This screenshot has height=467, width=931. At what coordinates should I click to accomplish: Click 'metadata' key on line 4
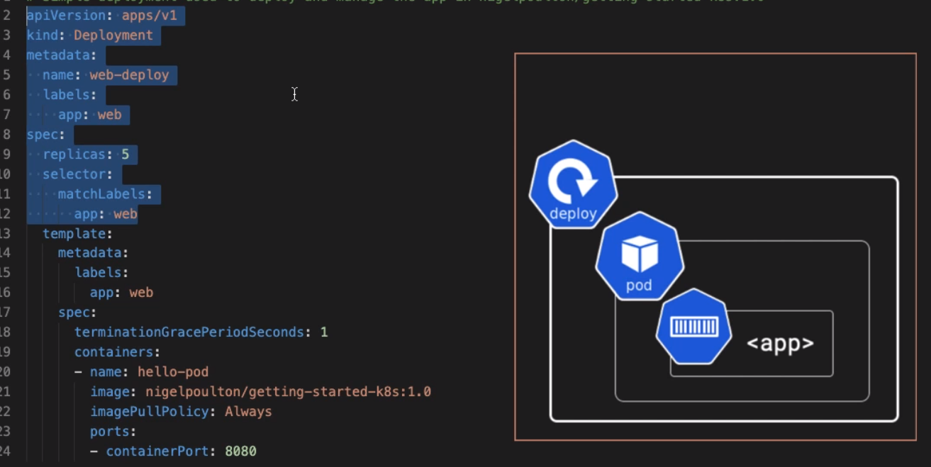[x=58, y=55]
